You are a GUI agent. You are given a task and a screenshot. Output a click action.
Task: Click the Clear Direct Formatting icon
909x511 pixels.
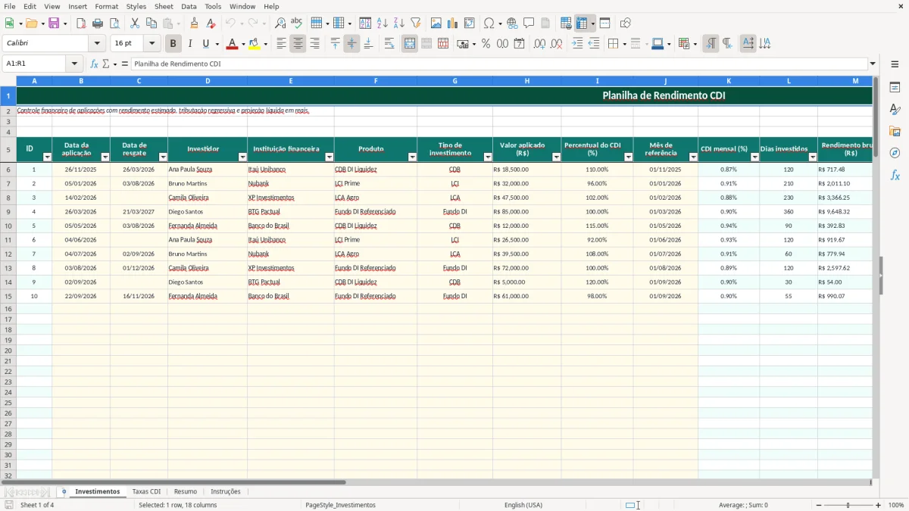pyautogui.click(x=211, y=23)
